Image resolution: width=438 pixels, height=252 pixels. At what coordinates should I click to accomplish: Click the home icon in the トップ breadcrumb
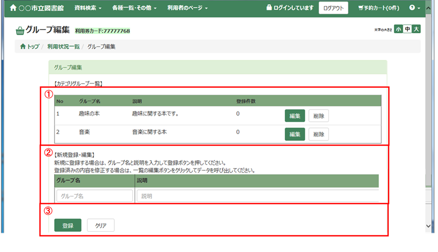23,47
